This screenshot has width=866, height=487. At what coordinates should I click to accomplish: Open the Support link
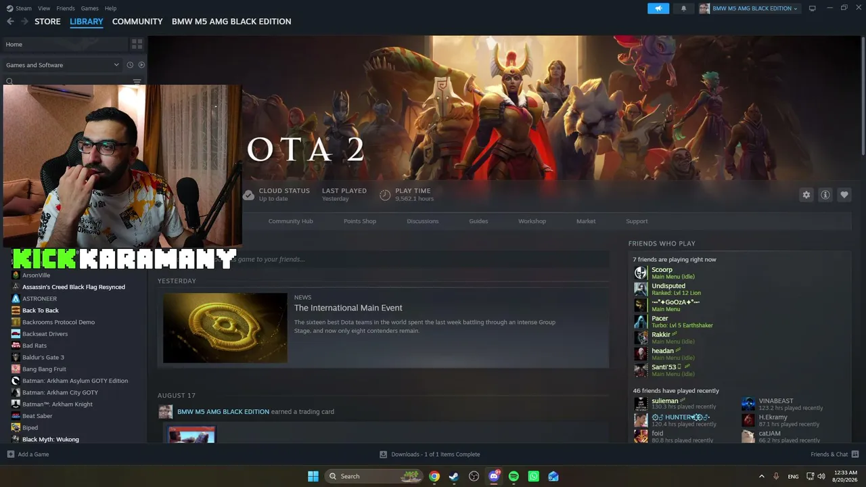tap(637, 221)
